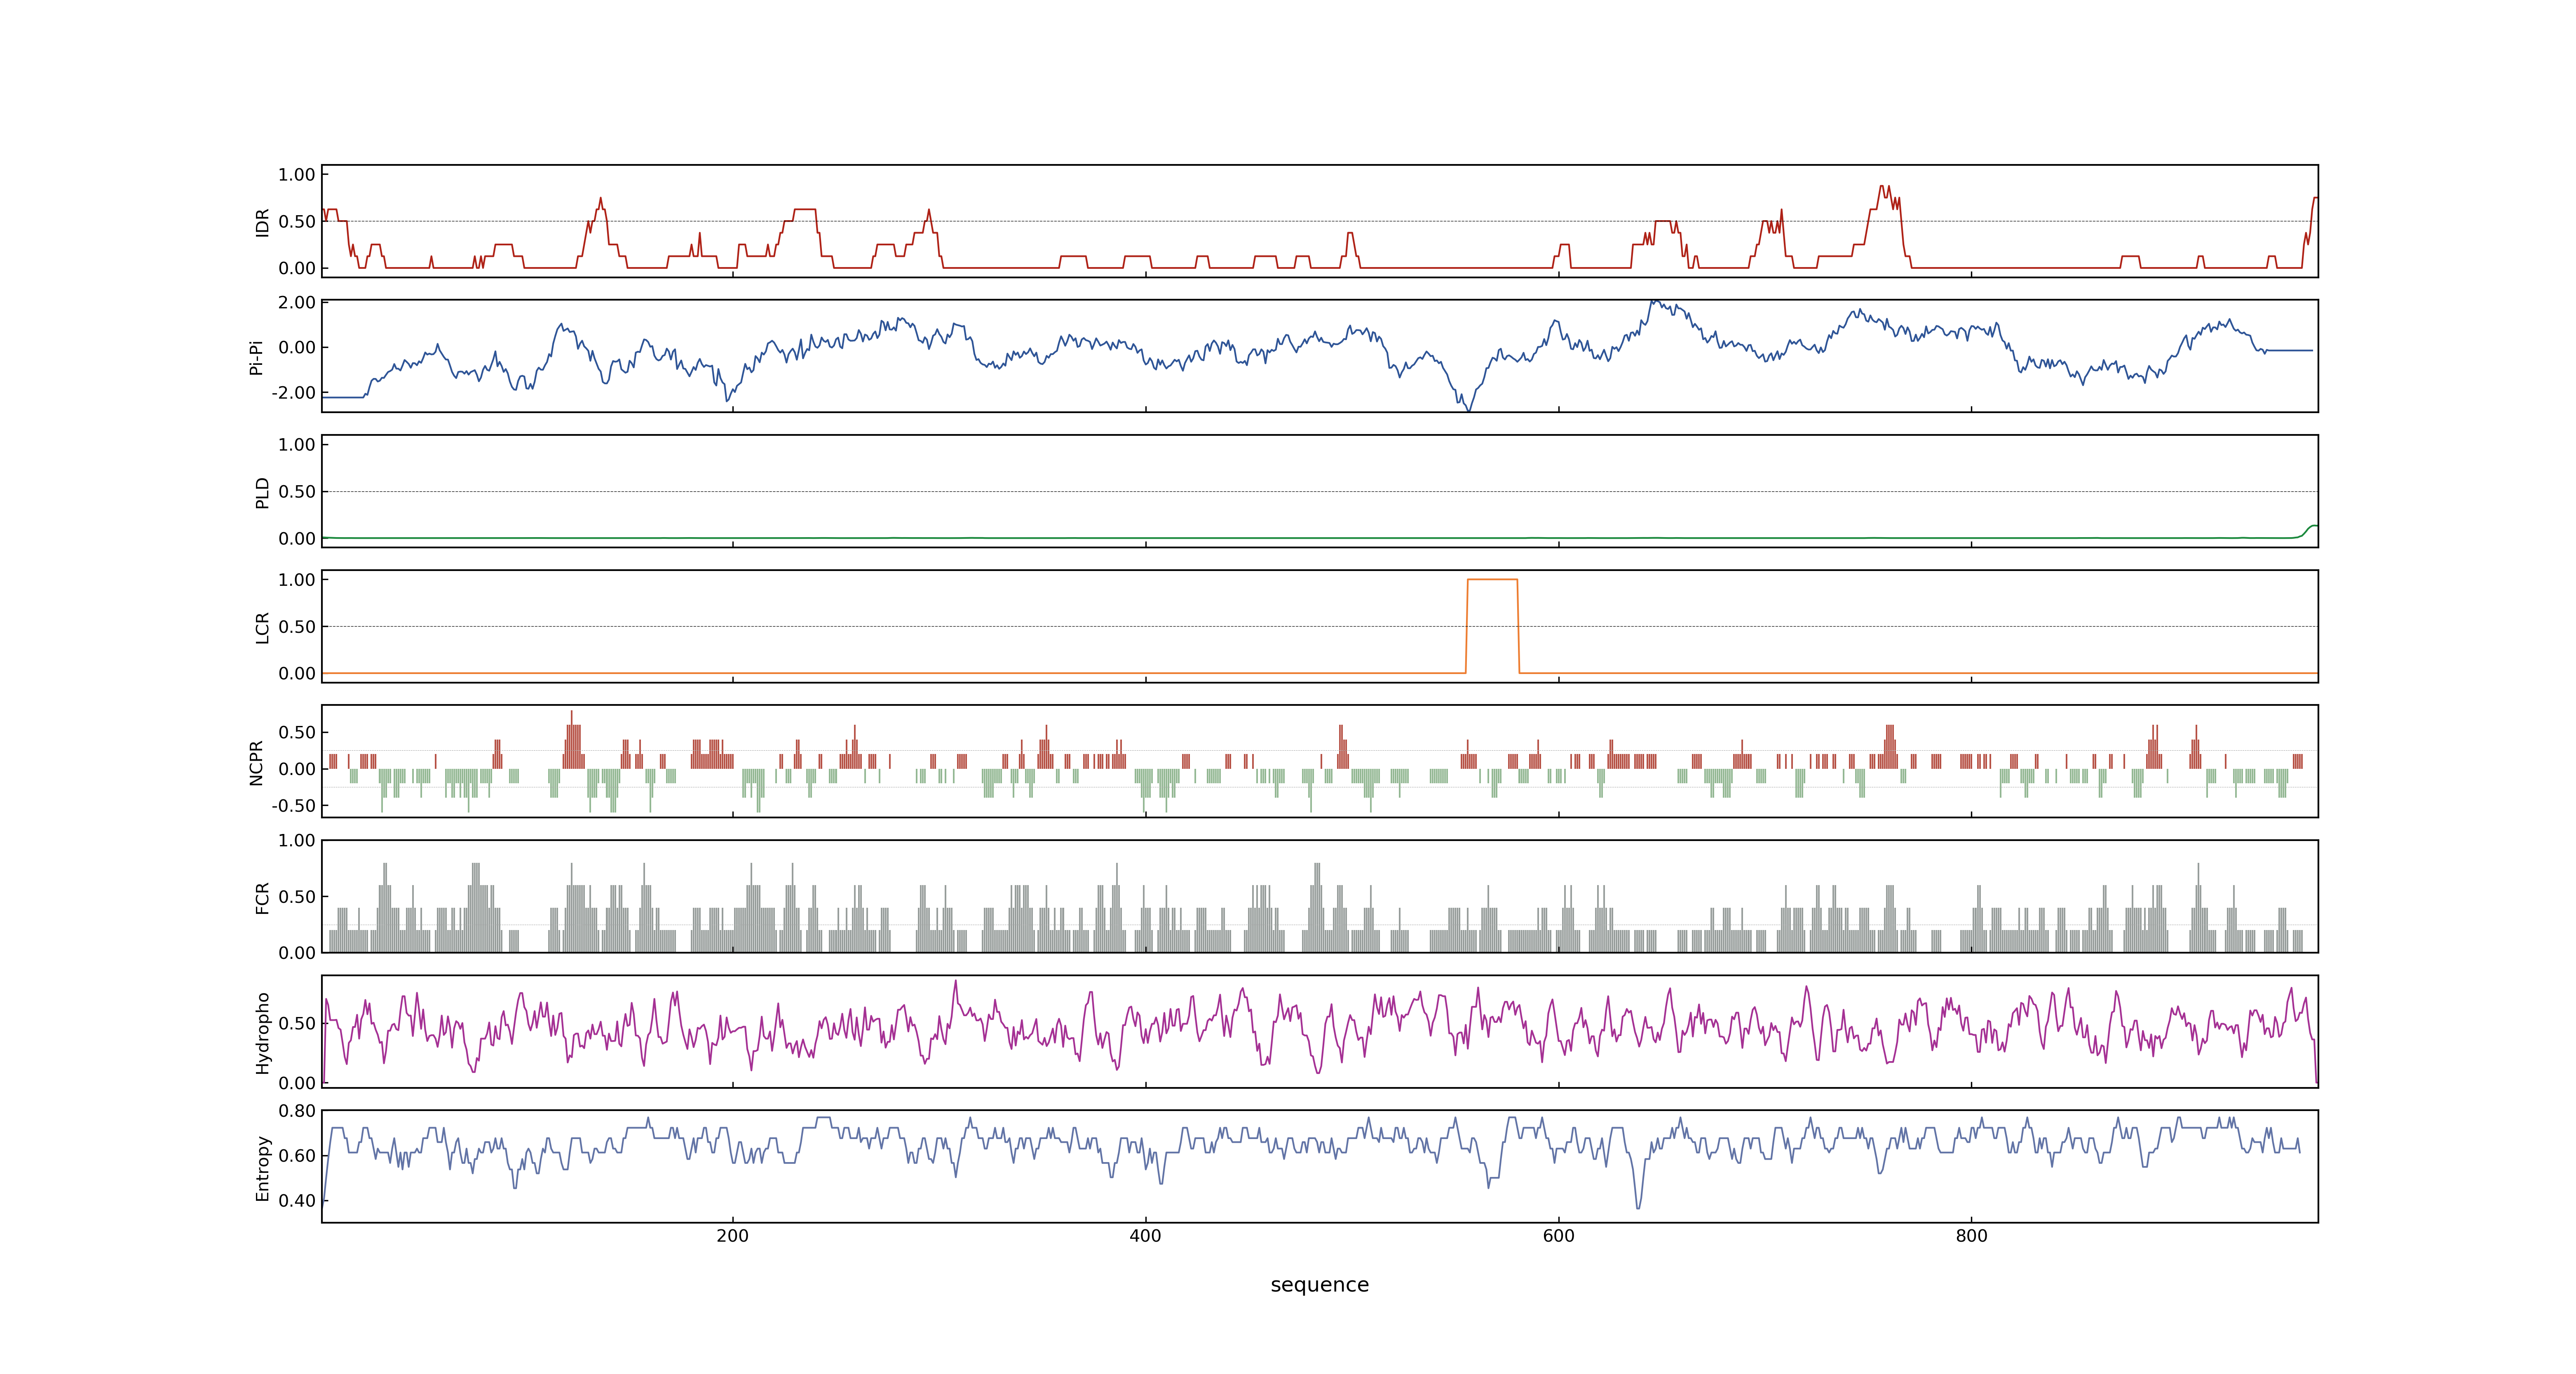Click the 2.00 tick on Pi-Pi axis
Image resolution: width=2576 pixels, height=1374 pixels.
click(x=297, y=302)
